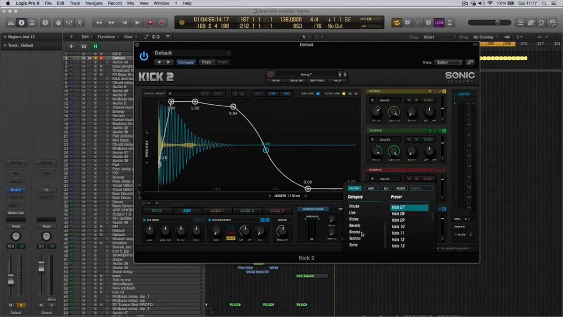563x317 pixels.
Task: Open the Functions menu in tracks area
Action: (108, 37)
